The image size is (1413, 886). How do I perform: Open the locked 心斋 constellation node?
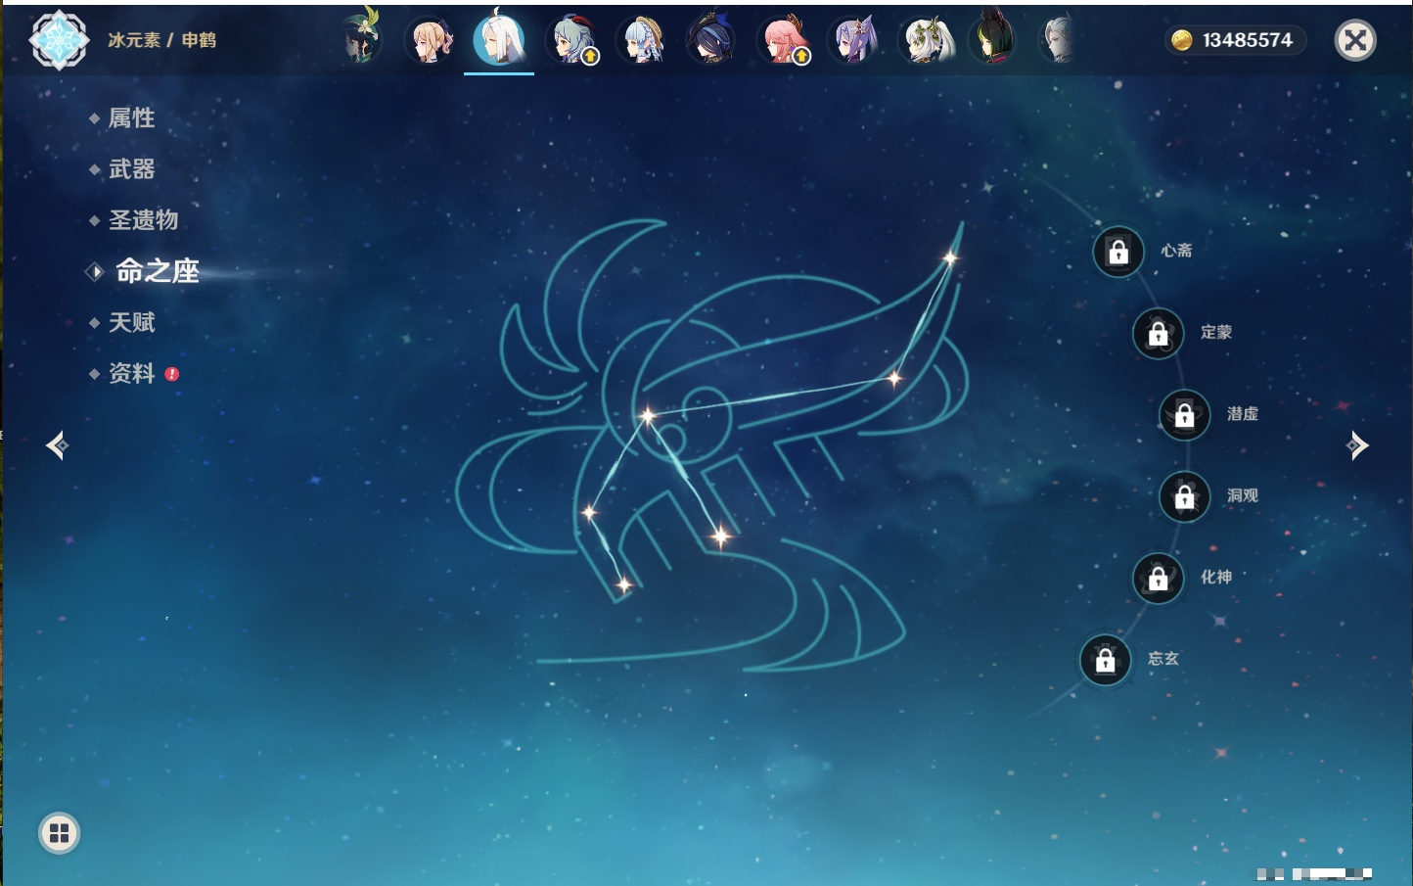tap(1118, 252)
